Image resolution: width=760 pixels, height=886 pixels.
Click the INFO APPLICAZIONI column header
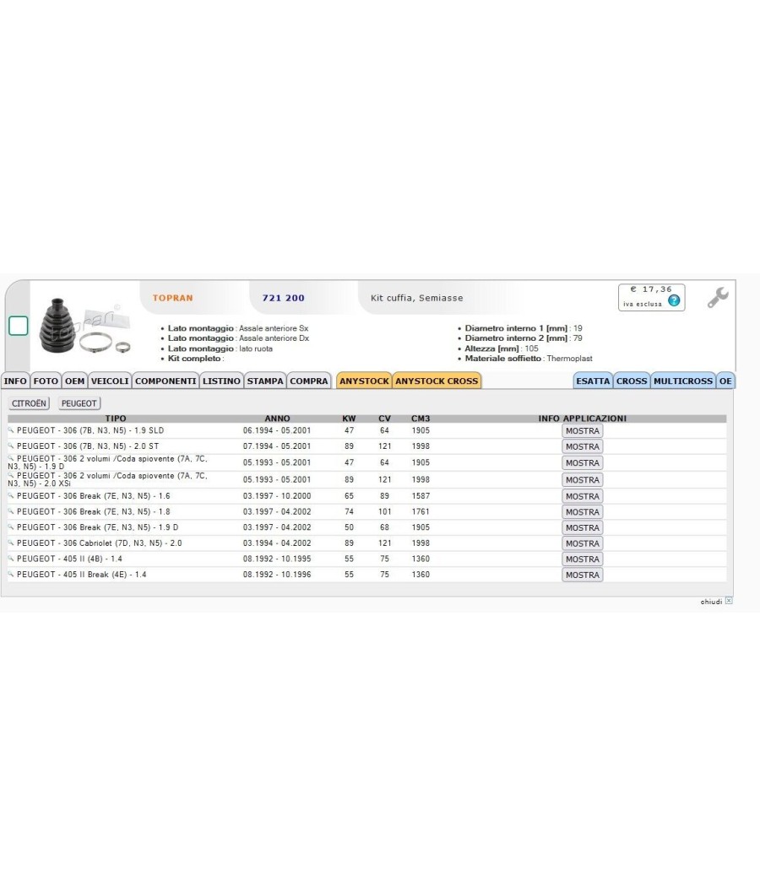click(x=583, y=419)
